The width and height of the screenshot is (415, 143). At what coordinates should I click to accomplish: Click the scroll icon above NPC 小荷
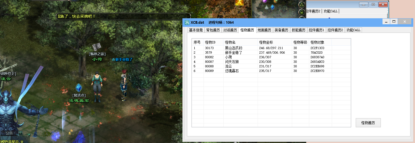point(97,47)
